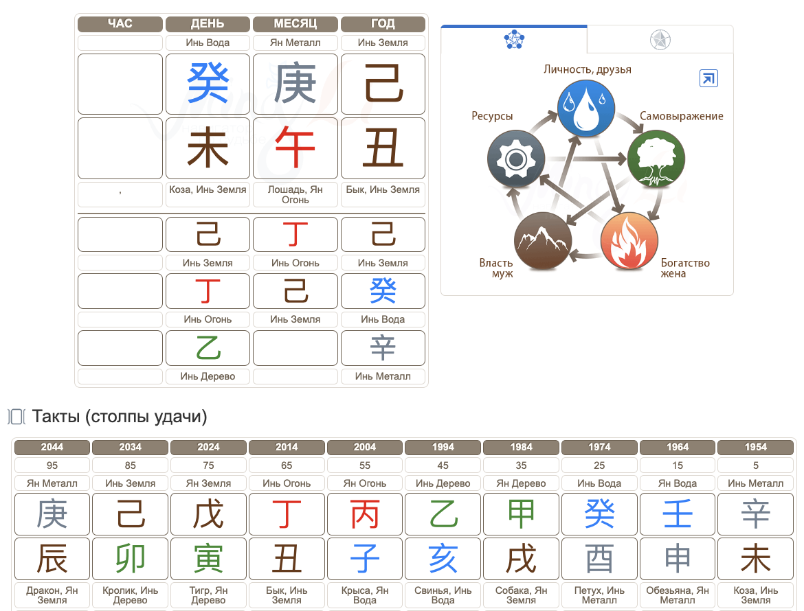Click the Earth element mountain icon

pos(543,241)
